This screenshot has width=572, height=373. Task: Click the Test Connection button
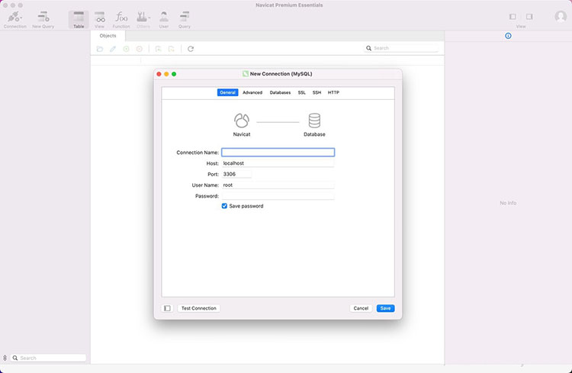[199, 308]
